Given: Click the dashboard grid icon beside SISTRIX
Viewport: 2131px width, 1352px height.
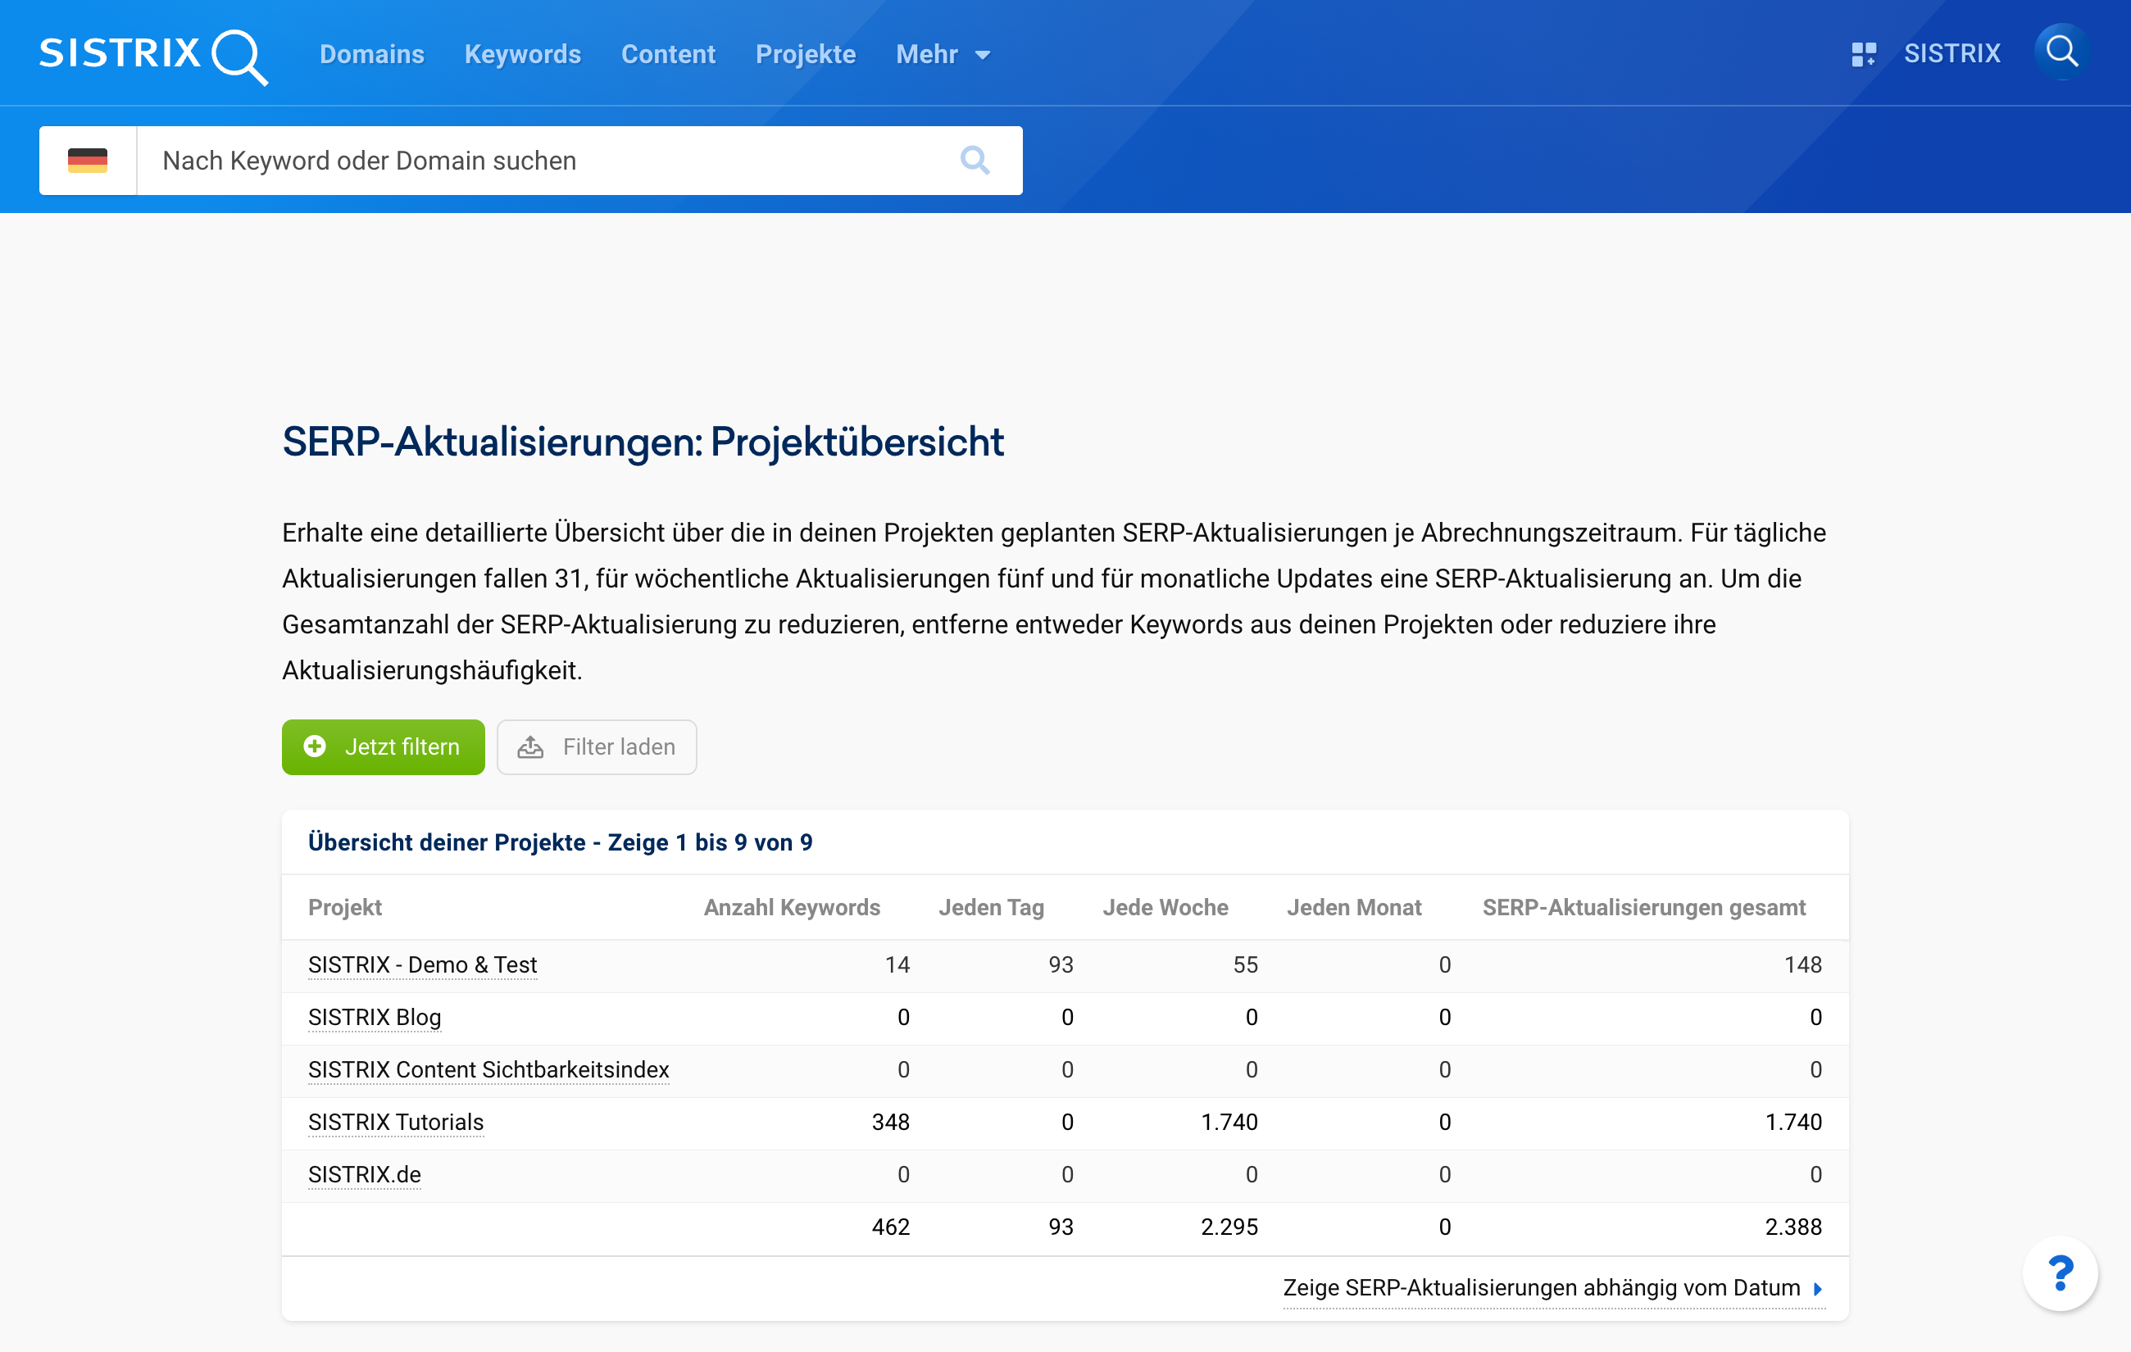Looking at the screenshot, I should [1864, 54].
